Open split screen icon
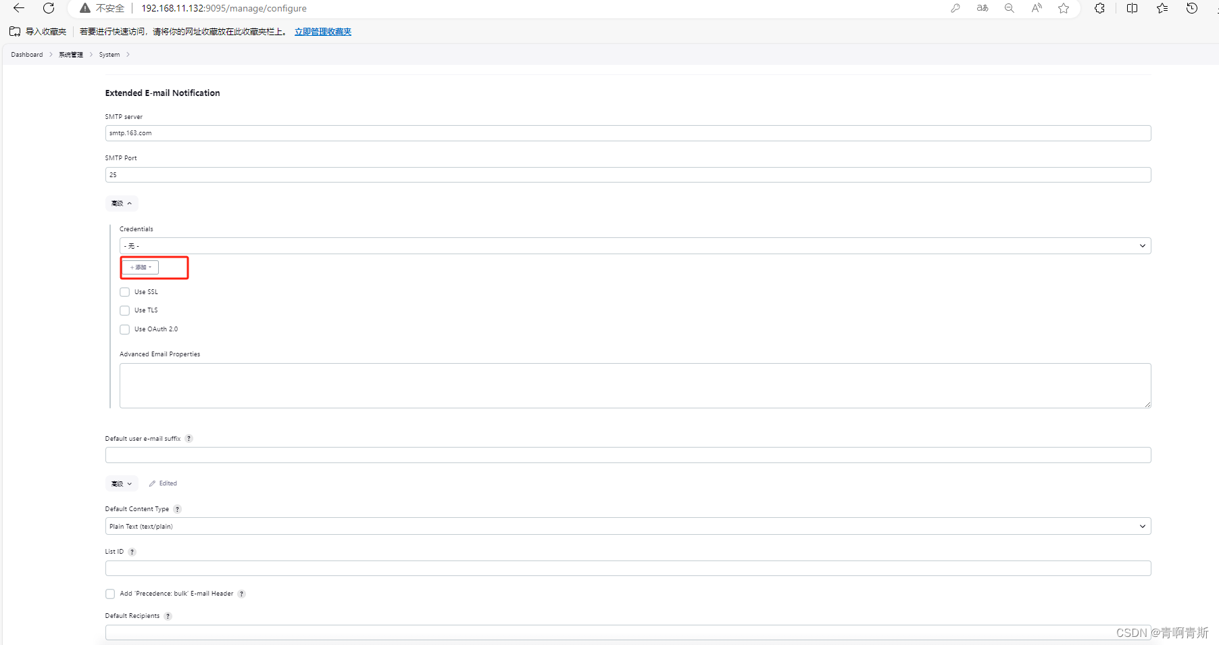This screenshot has width=1219, height=645. pos(1133,8)
